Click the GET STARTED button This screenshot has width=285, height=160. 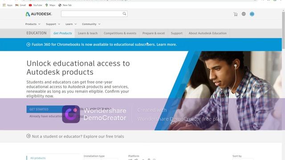tap(45, 109)
